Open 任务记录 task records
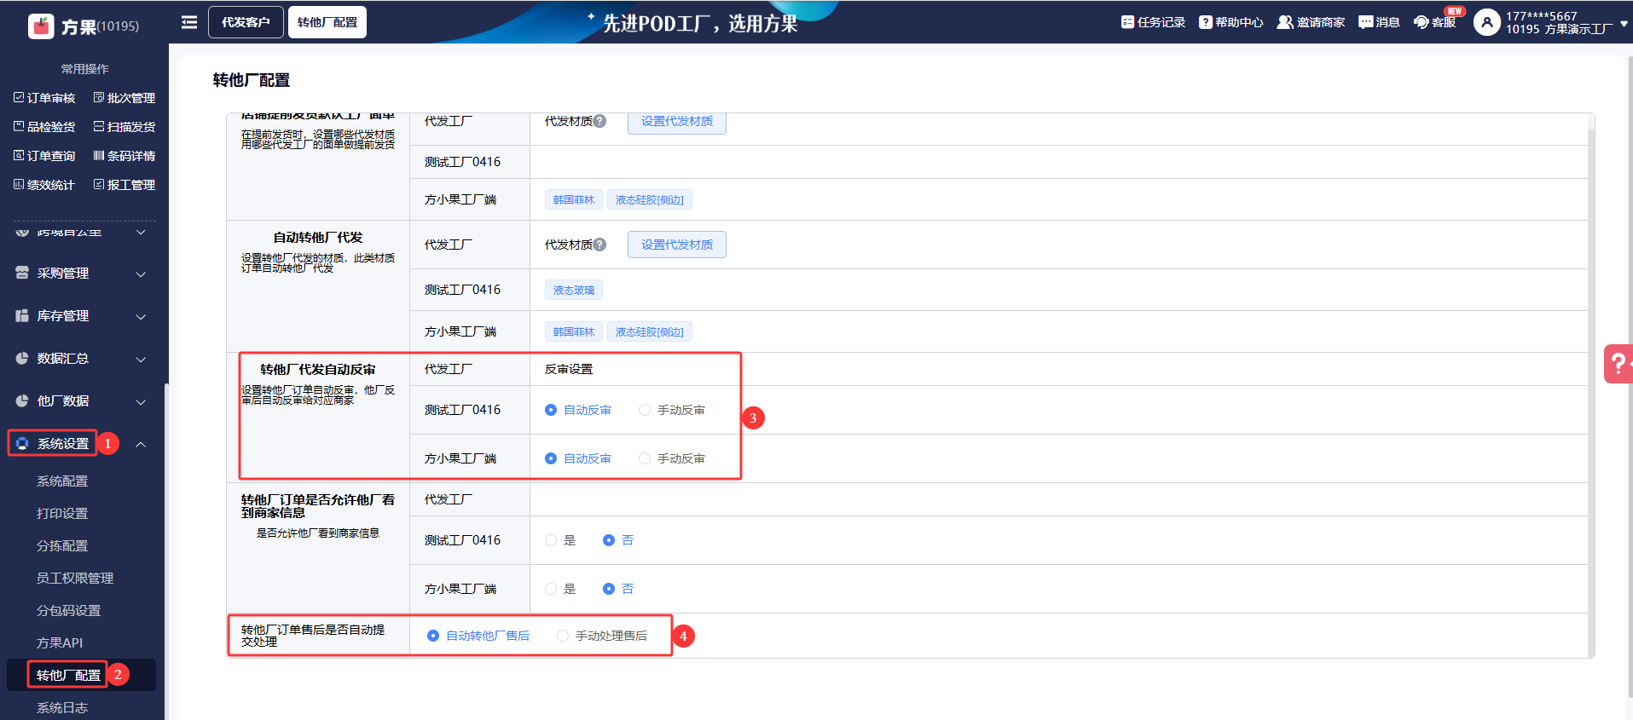This screenshot has height=720, width=1633. [1153, 22]
